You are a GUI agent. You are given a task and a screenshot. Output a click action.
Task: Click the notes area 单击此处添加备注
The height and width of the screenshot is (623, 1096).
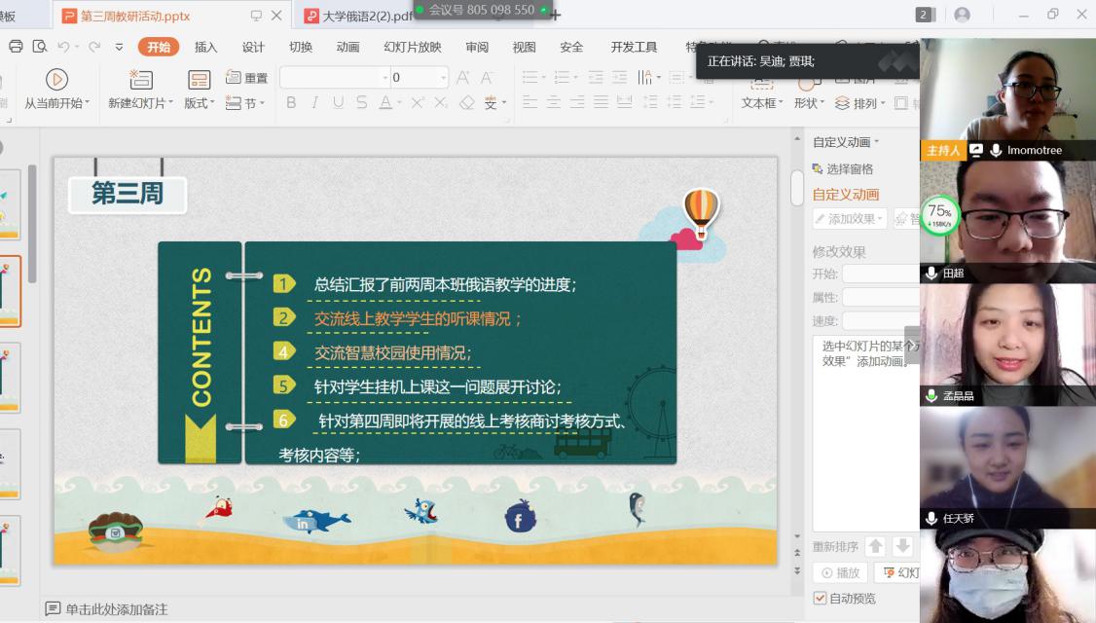point(117,609)
